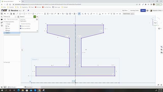Open the YouTube bookmark in bookmarks bar

[x=38, y=7]
